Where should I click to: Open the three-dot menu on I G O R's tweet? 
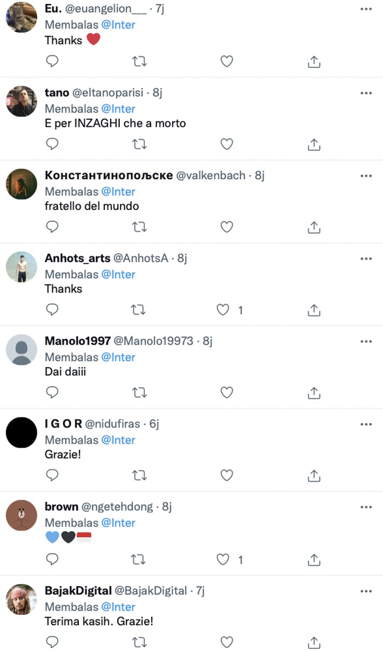pyautogui.click(x=366, y=424)
